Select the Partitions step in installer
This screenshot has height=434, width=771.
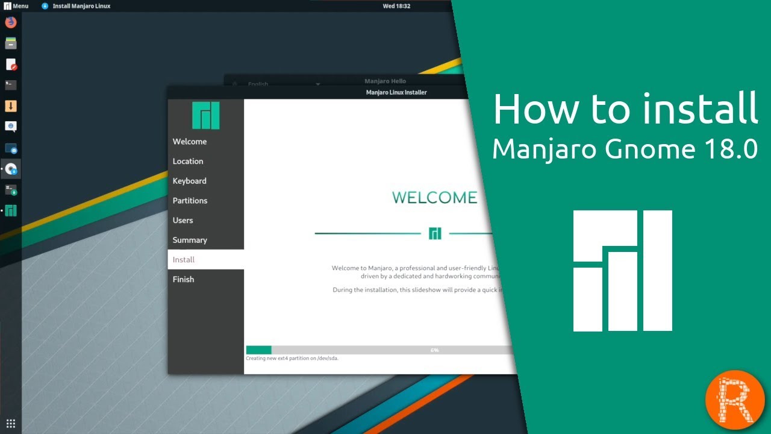coord(206,201)
